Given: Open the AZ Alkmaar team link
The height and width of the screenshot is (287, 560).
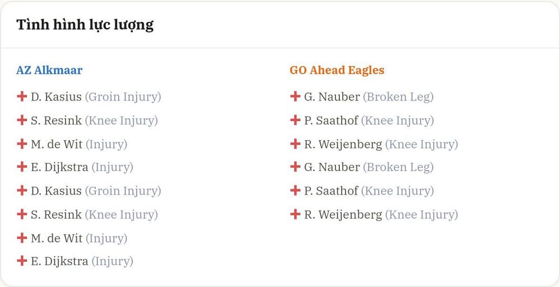Looking at the screenshot, I should coord(49,70).
